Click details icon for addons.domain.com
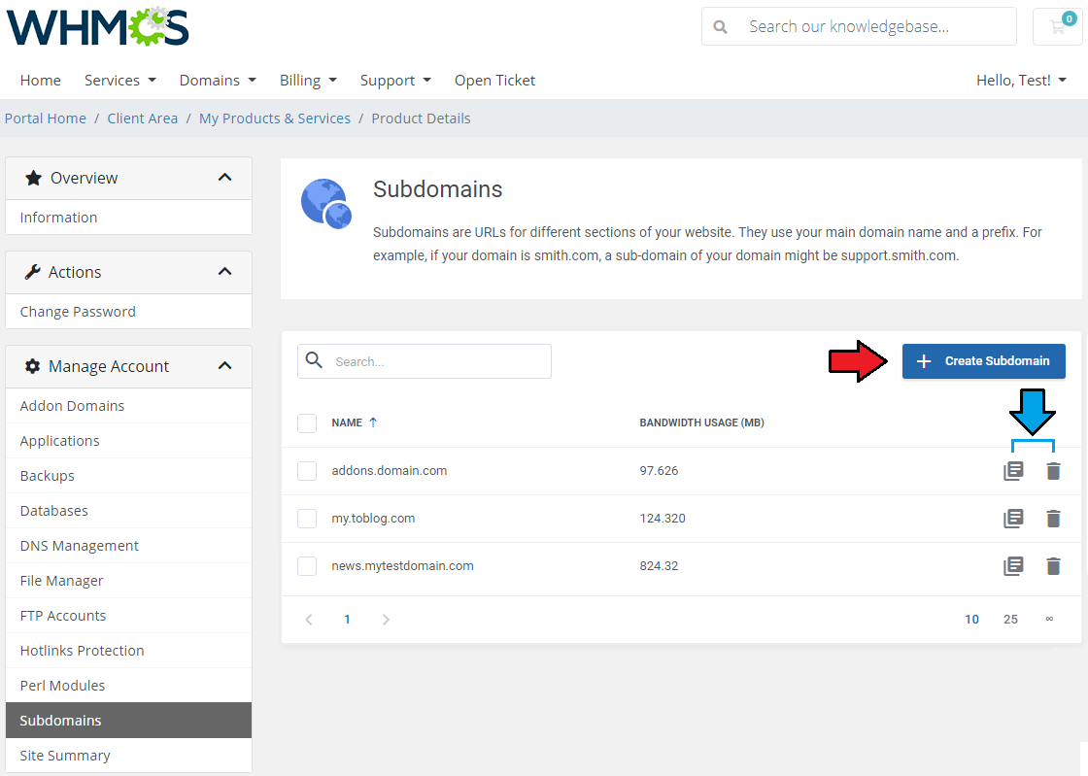 tap(1014, 471)
